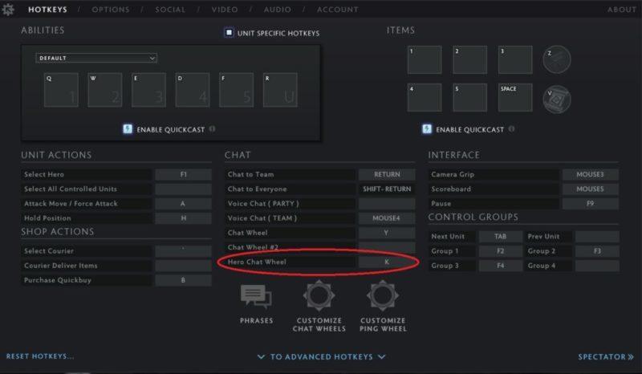The image size is (642, 374).
Task: Set Prev Unit key binding
Action: coord(597,237)
